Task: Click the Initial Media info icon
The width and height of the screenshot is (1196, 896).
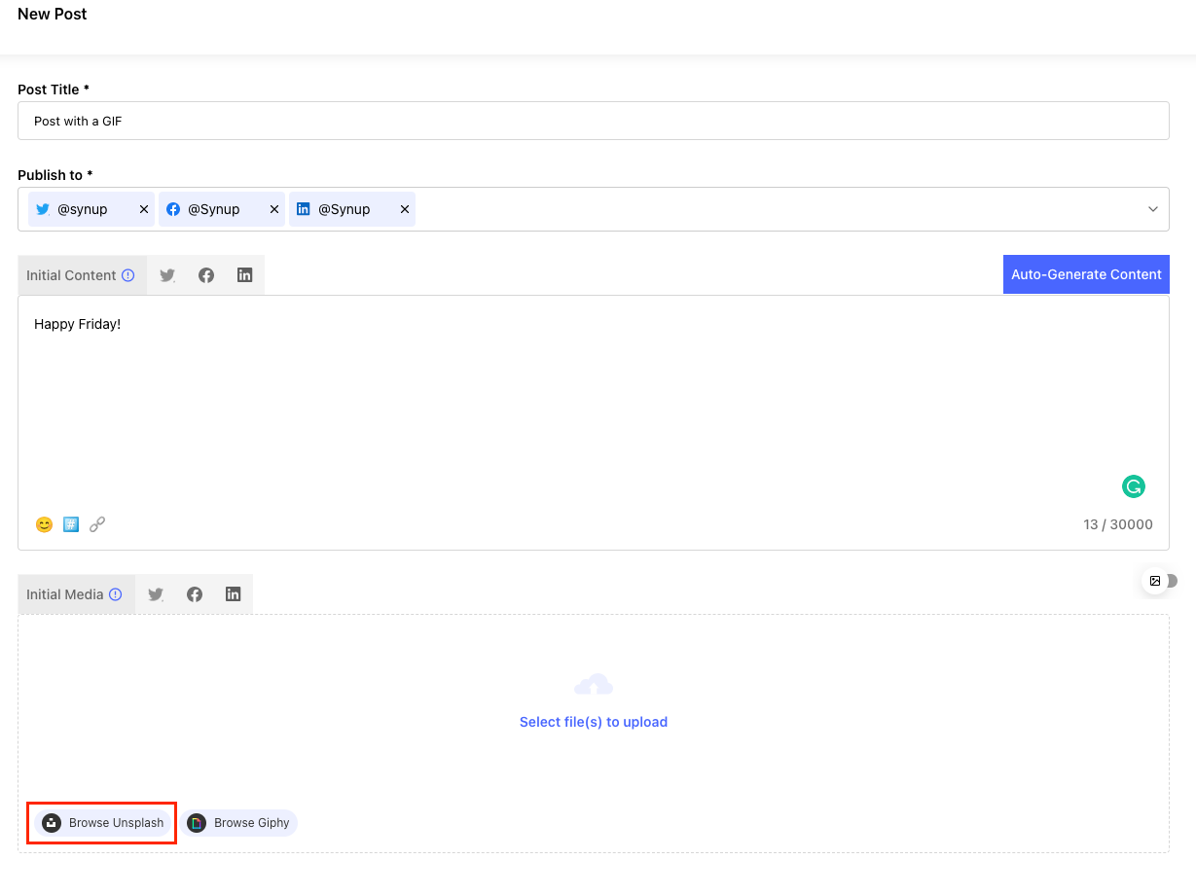Action: pyautogui.click(x=116, y=594)
